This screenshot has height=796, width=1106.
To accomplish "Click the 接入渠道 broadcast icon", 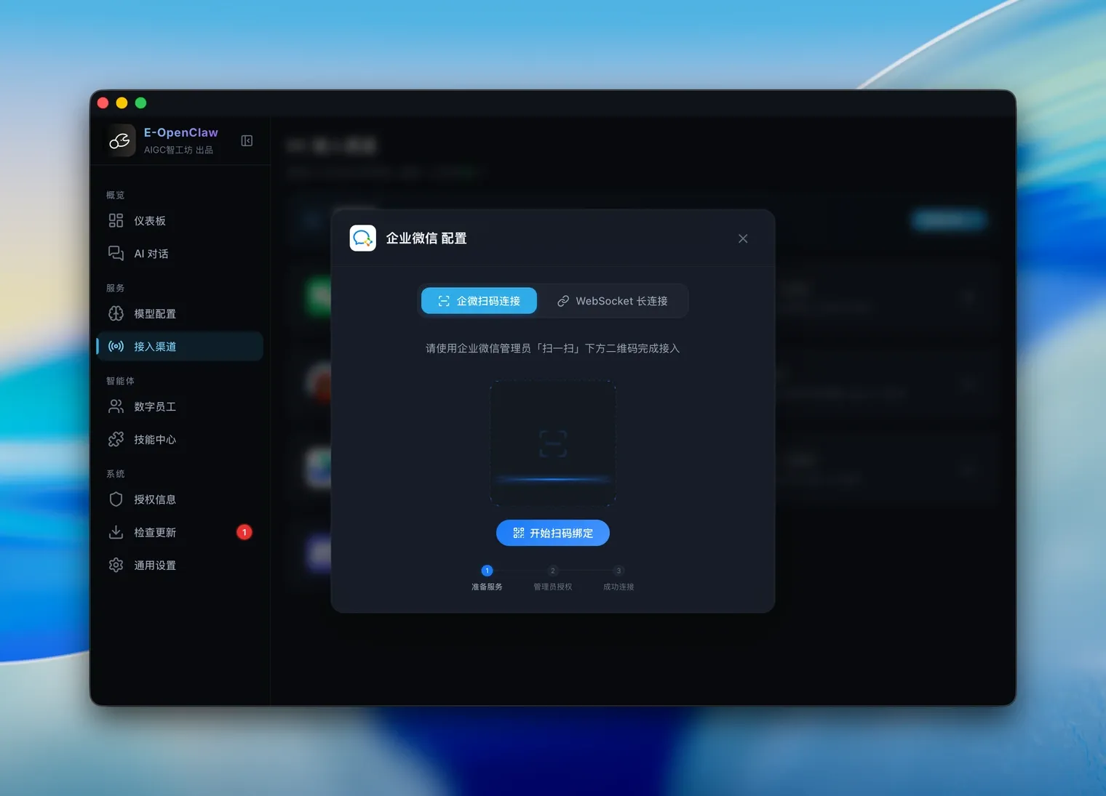I will (116, 346).
